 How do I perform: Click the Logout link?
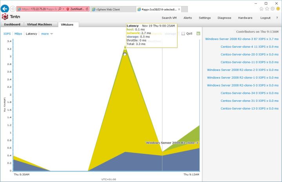coord(265,18)
